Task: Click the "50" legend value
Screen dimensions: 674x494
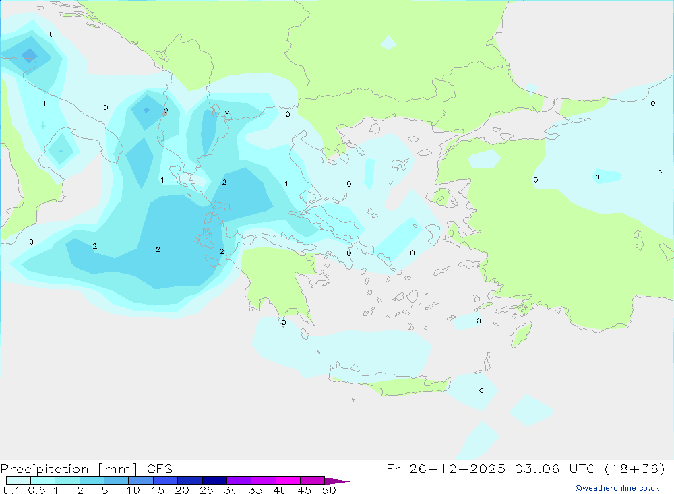Action: (330, 490)
